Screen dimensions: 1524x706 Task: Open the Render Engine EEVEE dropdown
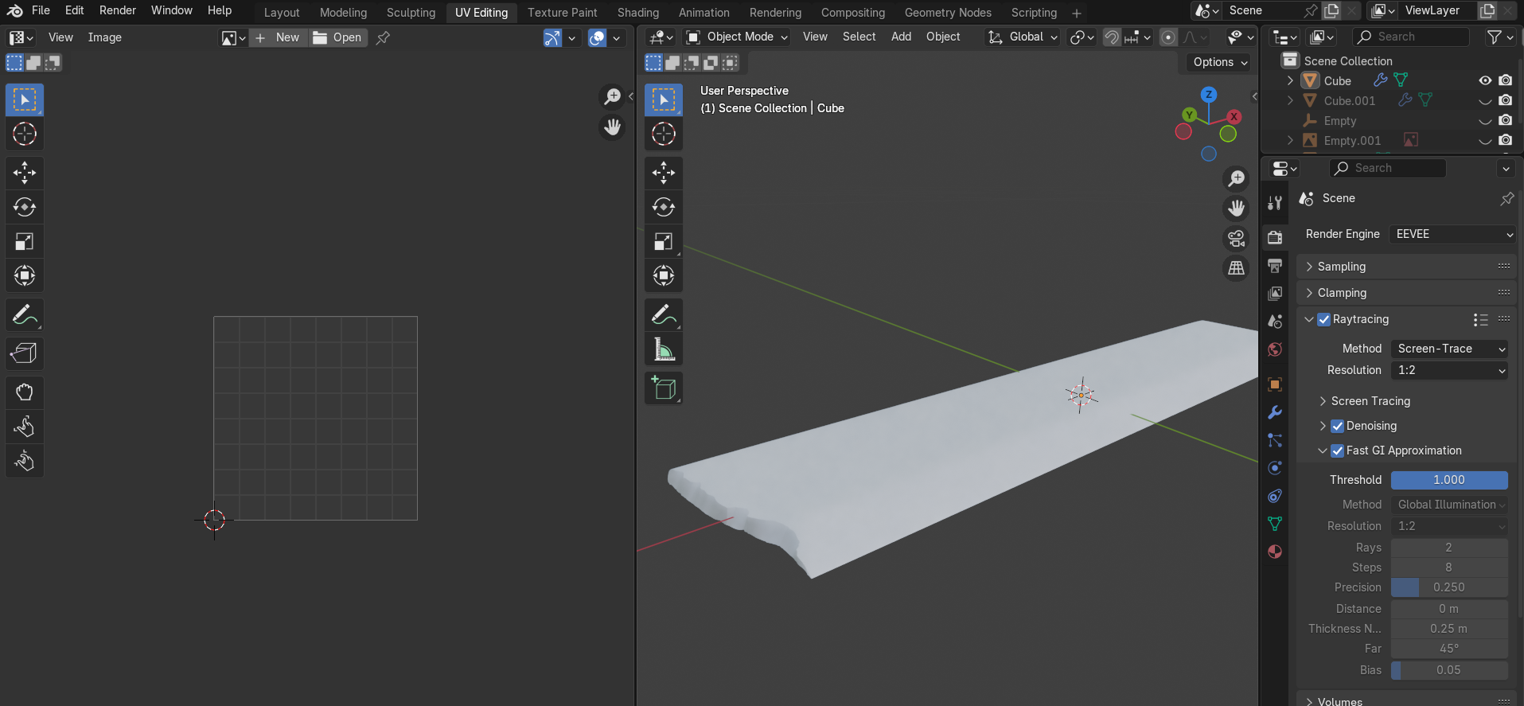click(x=1452, y=234)
